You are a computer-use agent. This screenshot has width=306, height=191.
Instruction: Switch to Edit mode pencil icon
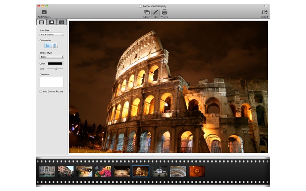click(155, 13)
